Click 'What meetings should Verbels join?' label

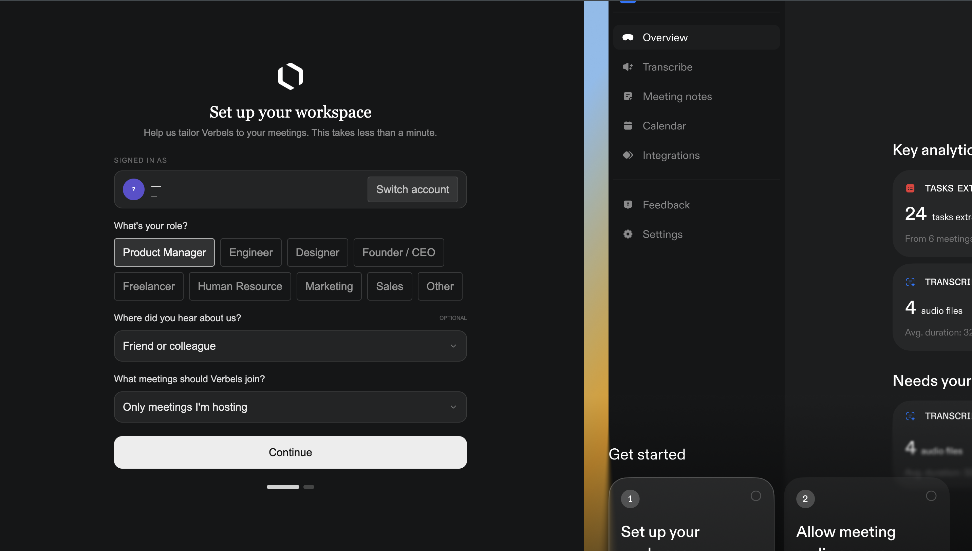(189, 379)
